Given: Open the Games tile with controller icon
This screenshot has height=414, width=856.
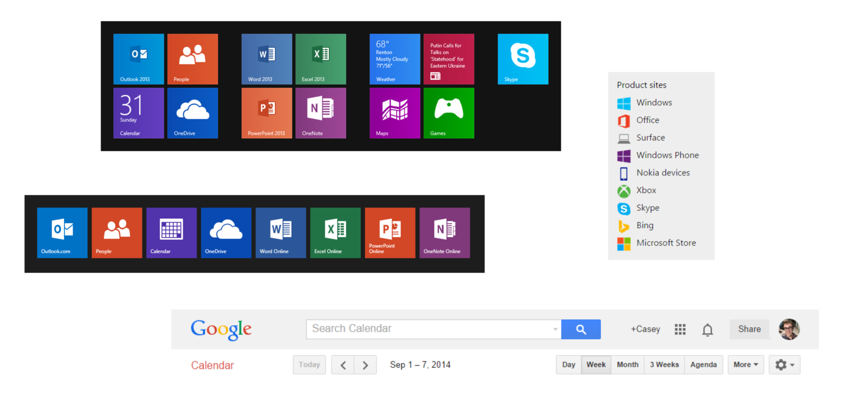Looking at the screenshot, I should (449, 113).
